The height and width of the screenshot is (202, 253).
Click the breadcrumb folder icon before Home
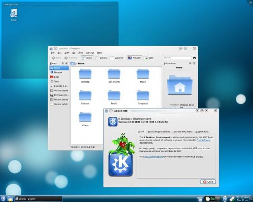tap(72, 63)
